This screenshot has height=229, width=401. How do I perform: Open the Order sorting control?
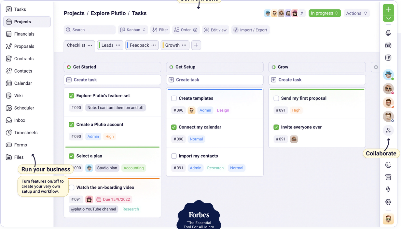click(186, 30)
